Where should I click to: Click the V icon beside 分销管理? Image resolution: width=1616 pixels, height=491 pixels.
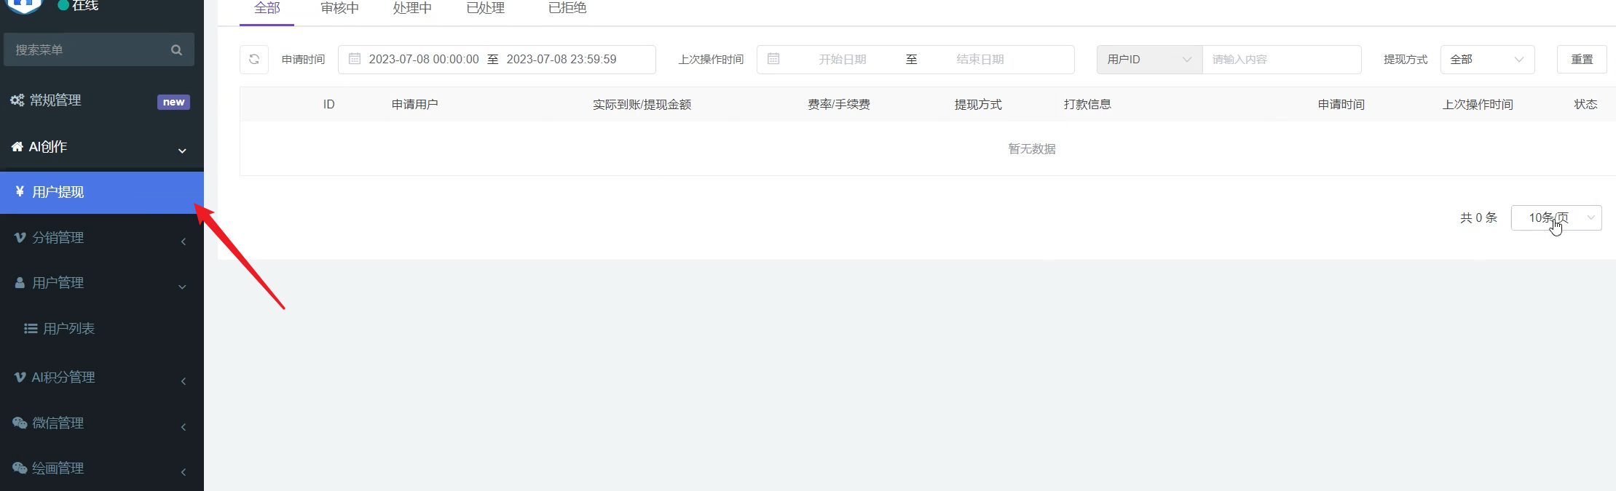click(x=20, y=238)
